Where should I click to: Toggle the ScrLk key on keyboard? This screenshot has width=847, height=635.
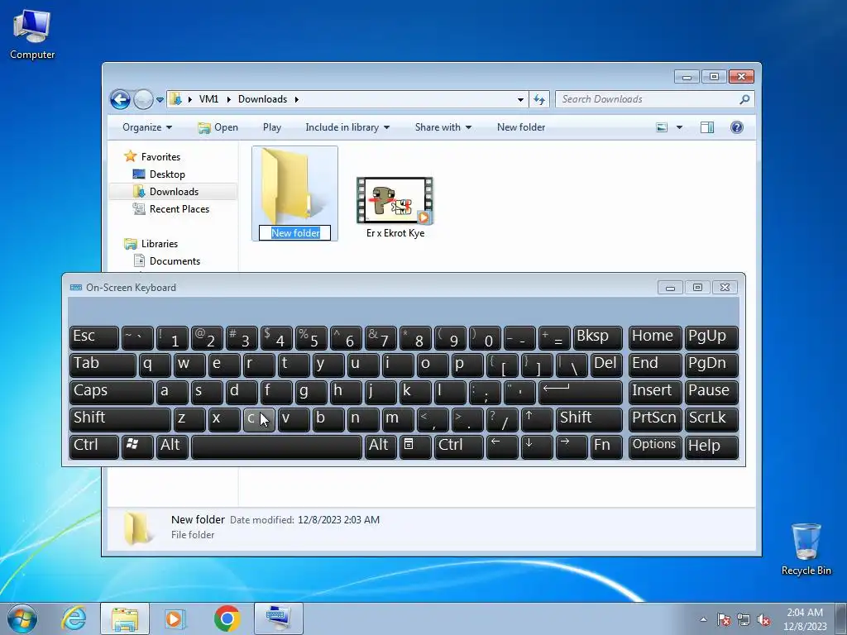[x=711, y=419]
